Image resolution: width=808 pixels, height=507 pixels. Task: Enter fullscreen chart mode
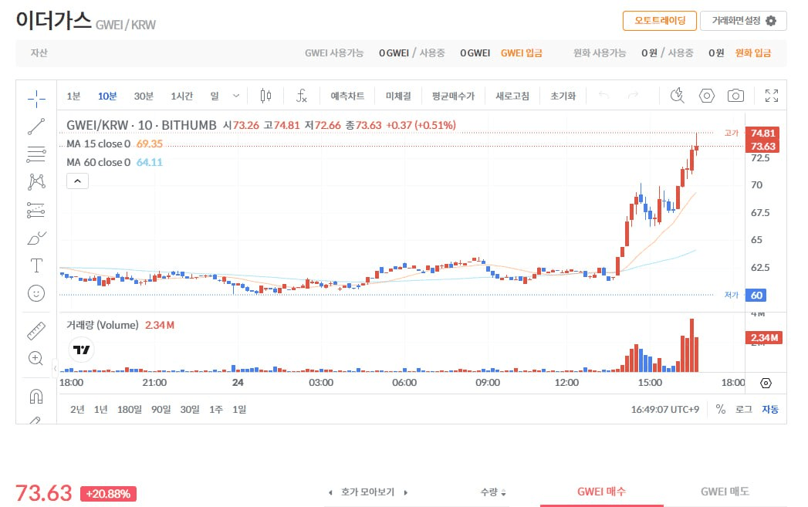(771, 96)
